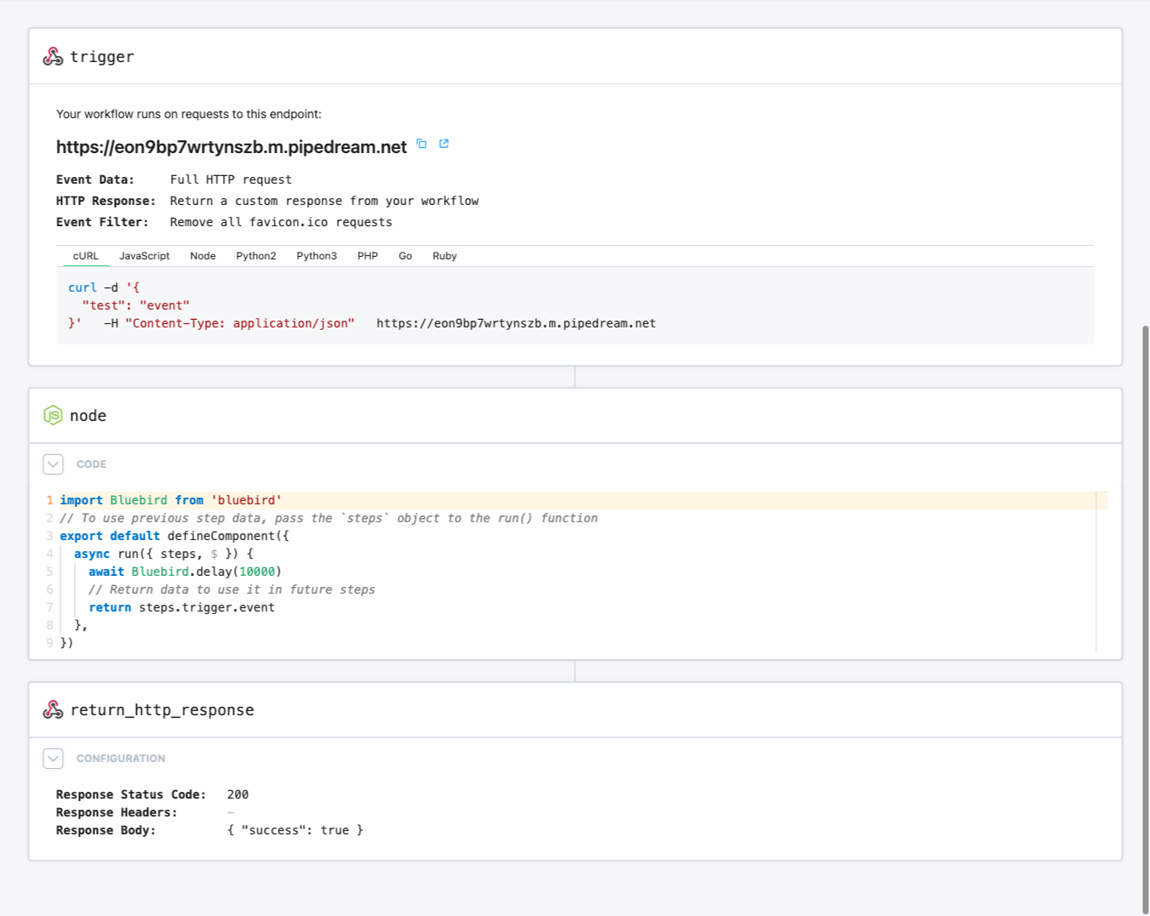Click the Response Status Code value 200

tap(237, 794)
